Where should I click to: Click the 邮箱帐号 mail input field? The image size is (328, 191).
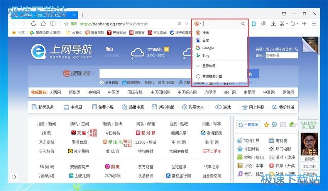tap(282, 55)
